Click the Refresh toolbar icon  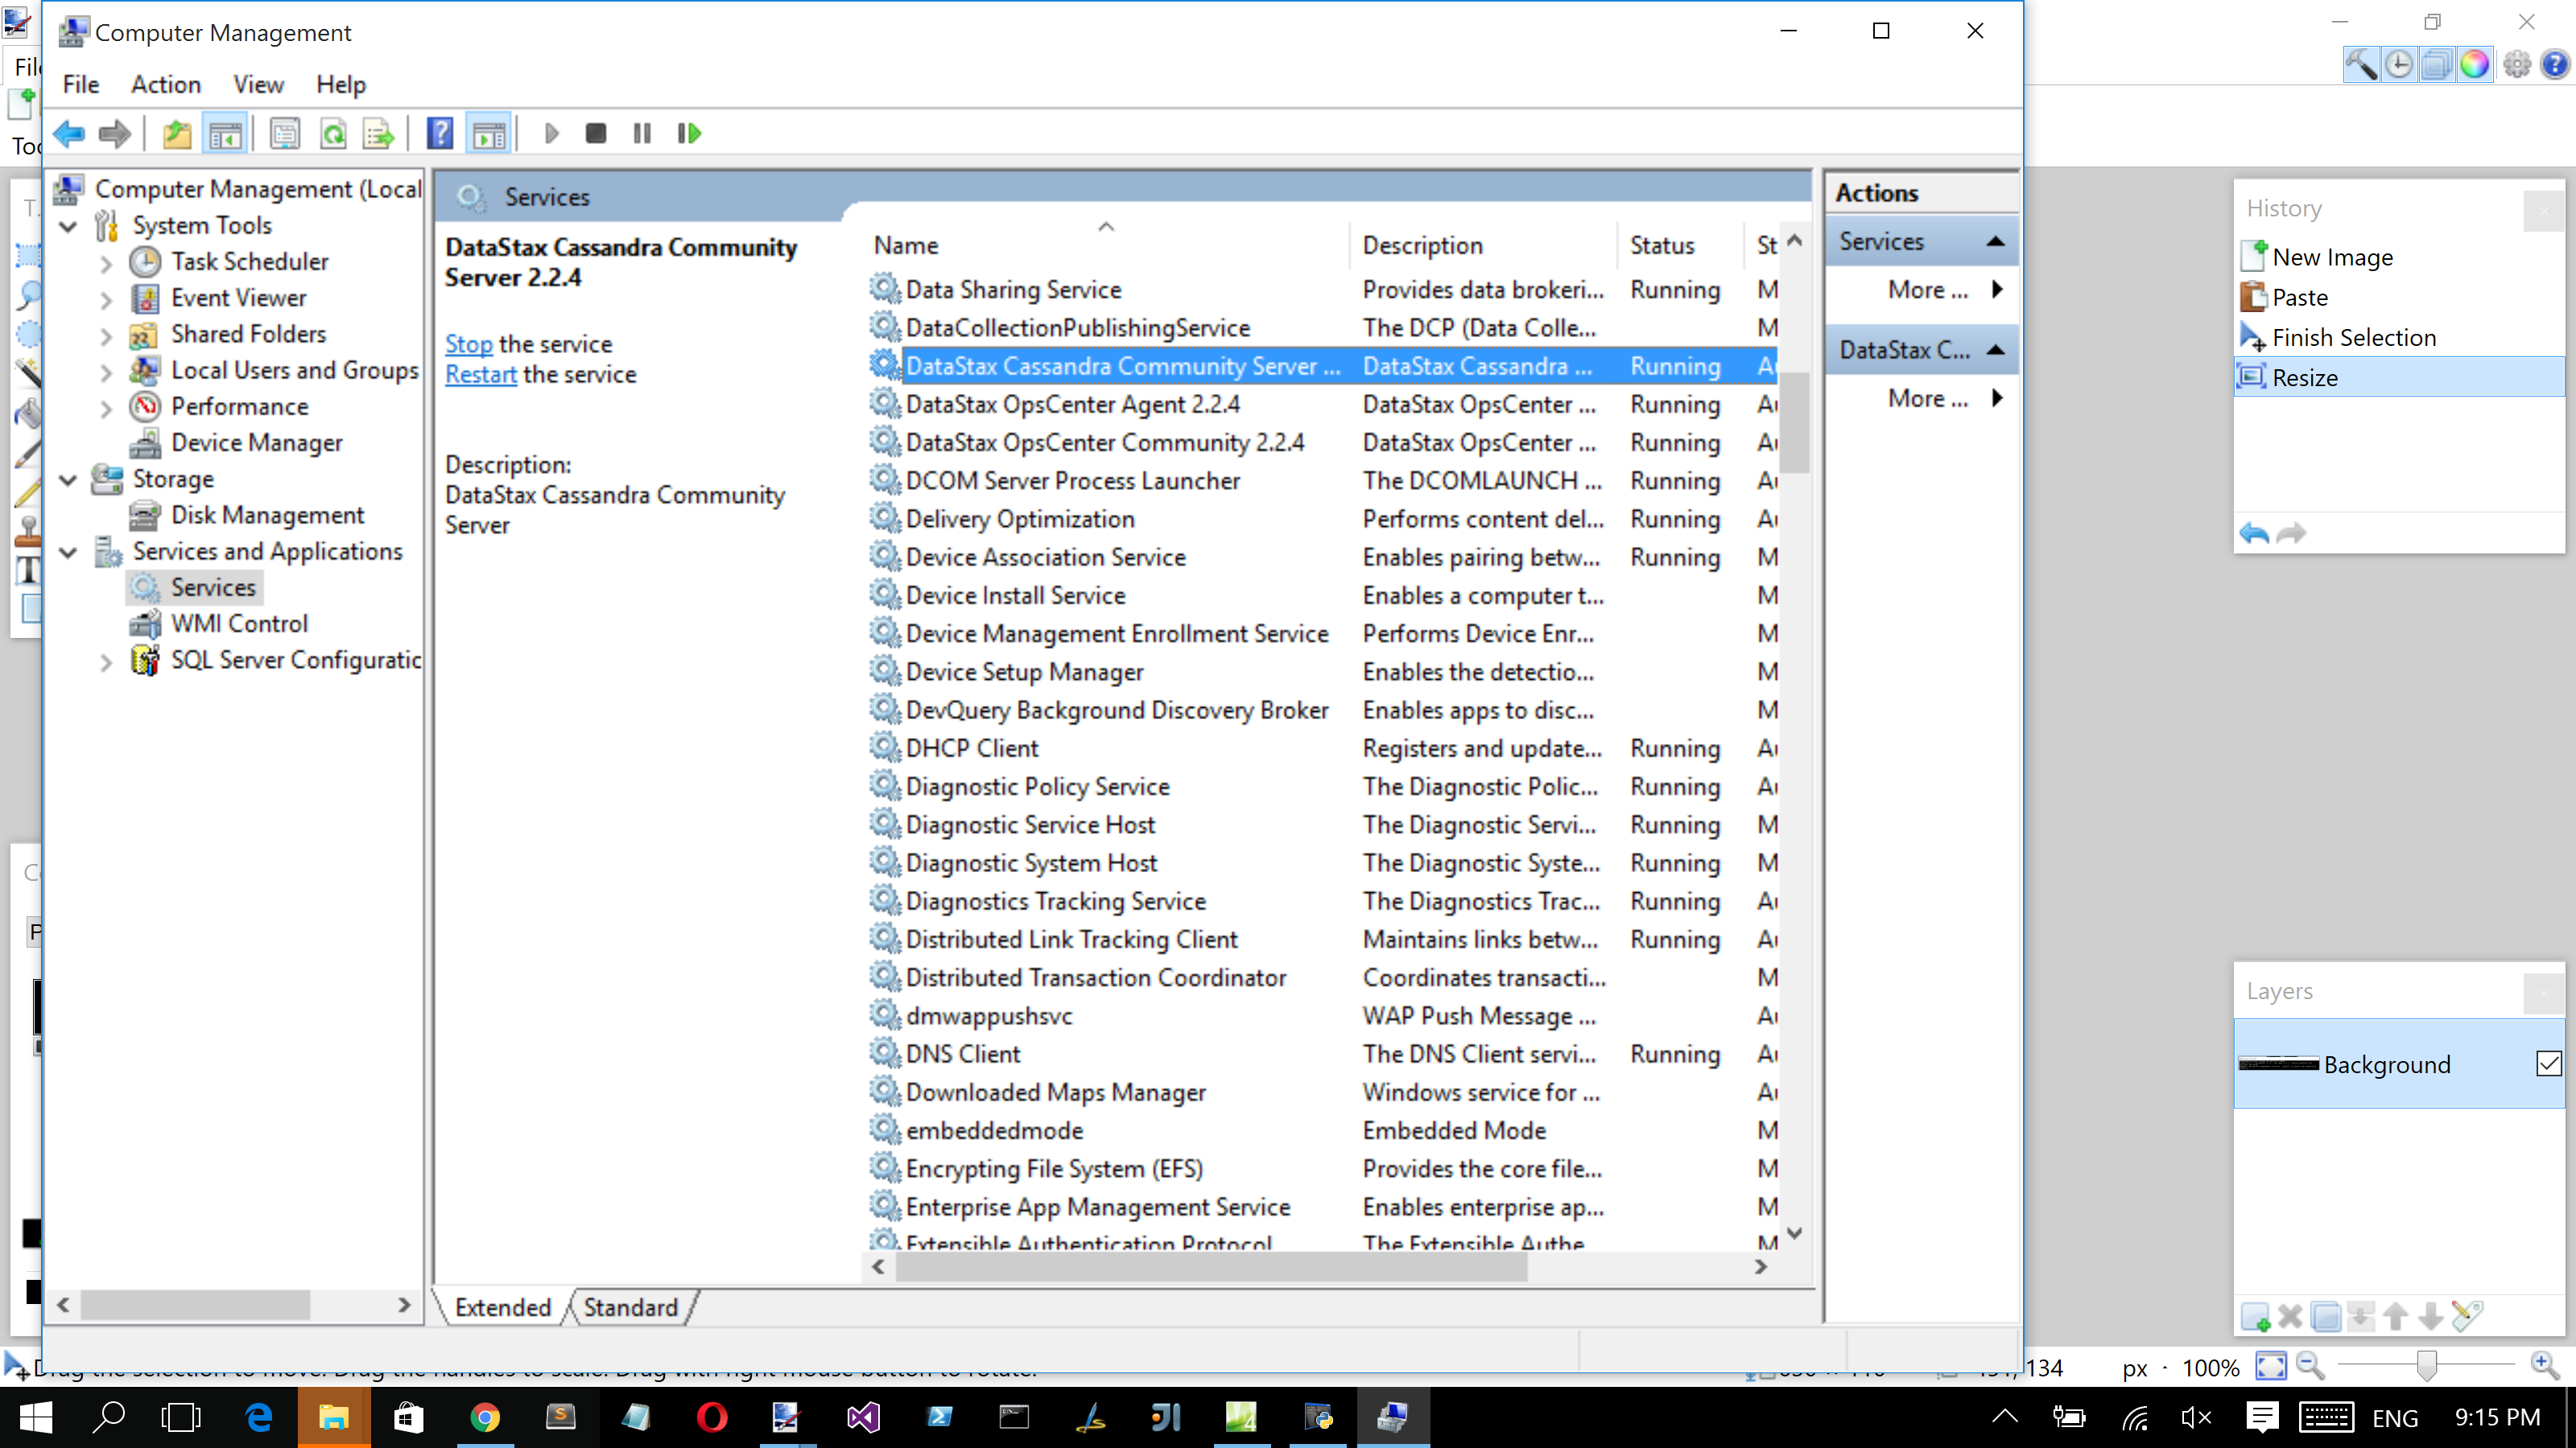click(333, 133)
